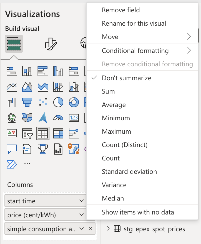Select the scatter chart visual
The image size is (201, 244).
point(42,102)
